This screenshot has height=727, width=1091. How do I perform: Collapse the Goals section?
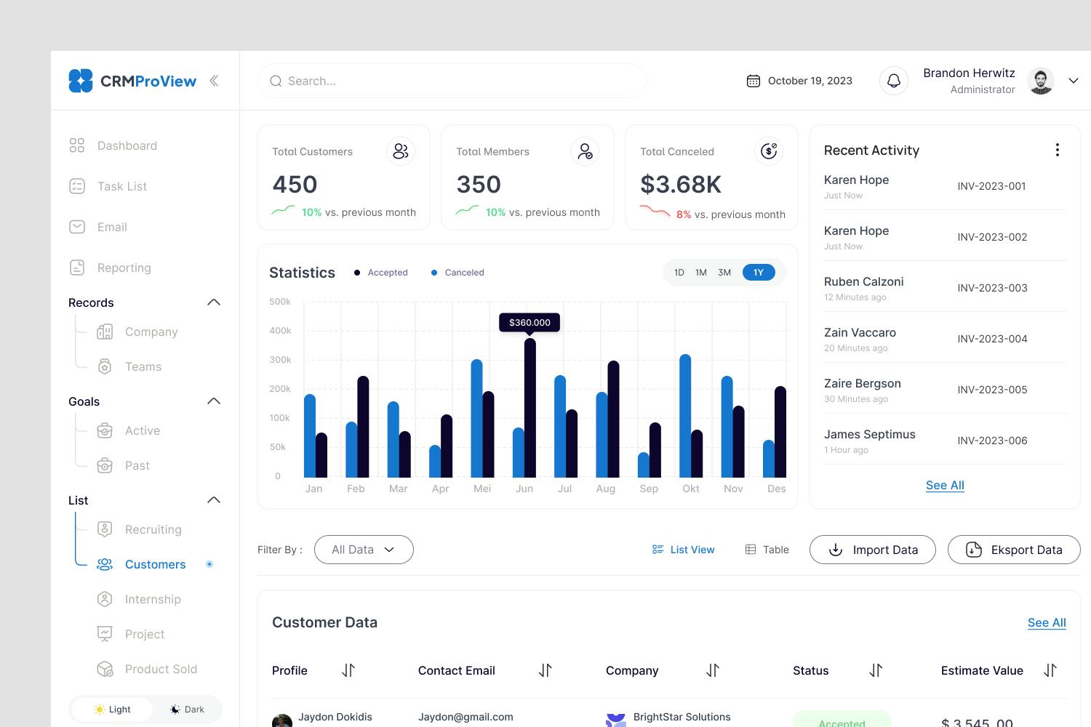pyautogui.click(x=214, y=401)
